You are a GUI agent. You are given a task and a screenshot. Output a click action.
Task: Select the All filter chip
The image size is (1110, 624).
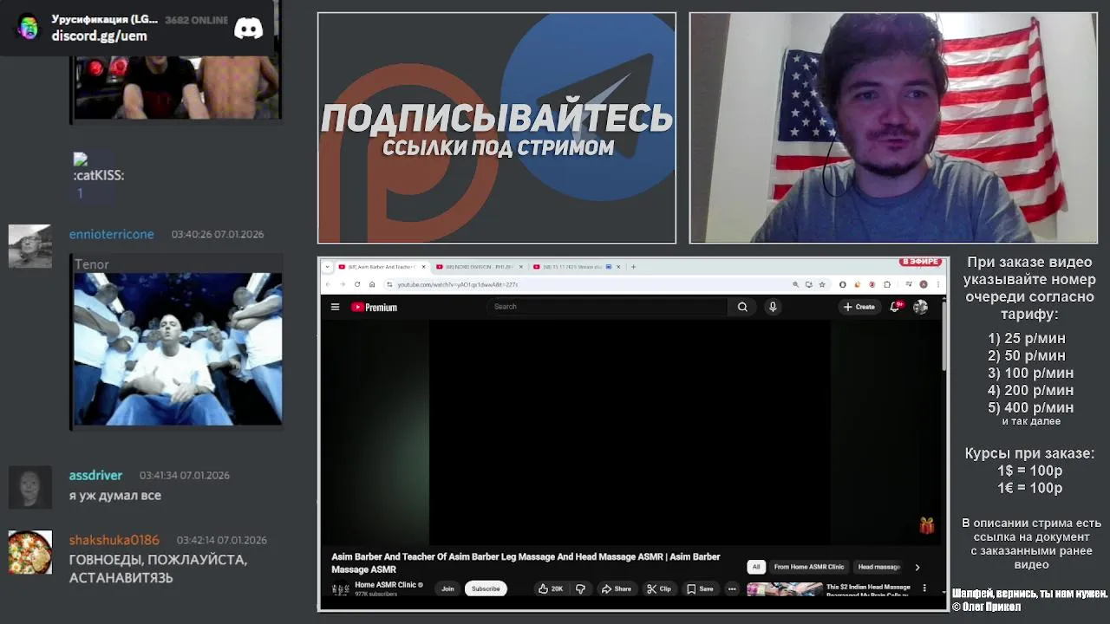(755, 567)
